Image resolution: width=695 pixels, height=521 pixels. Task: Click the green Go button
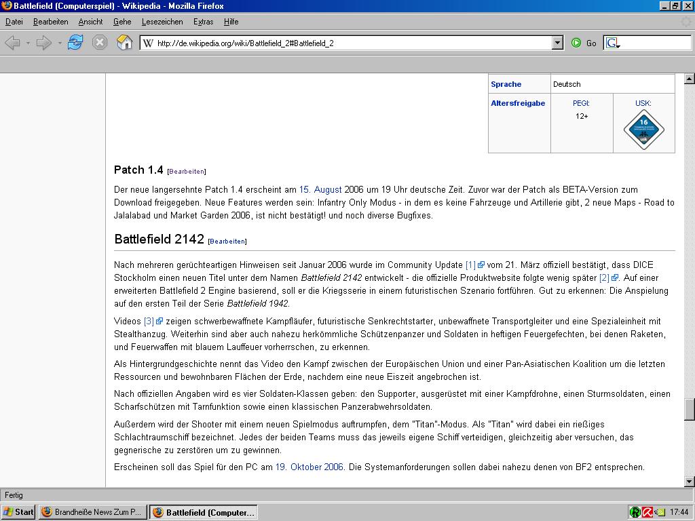pyautogui.click(x=583, y=43)
